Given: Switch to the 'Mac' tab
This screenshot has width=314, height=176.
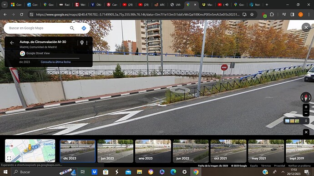Looking at the screenshot, I should click(207, 5).
